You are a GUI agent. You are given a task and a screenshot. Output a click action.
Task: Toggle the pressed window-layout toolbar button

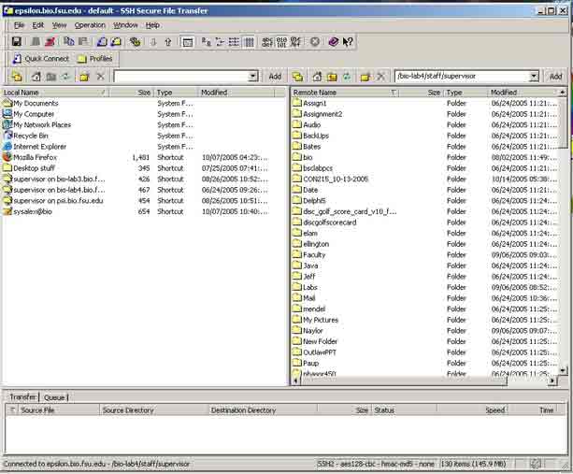click(188, 42)
